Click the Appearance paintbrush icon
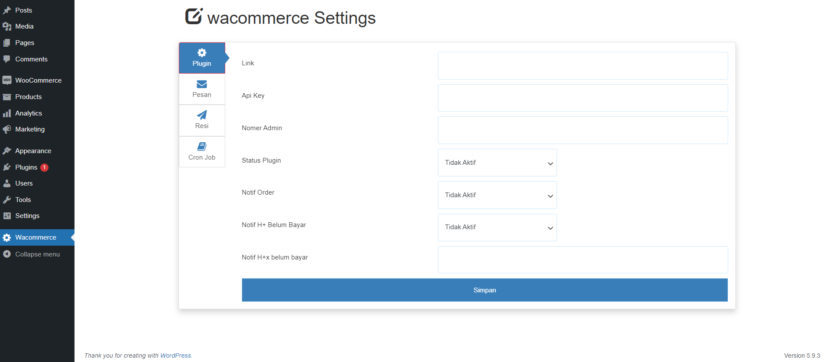The width and height of the screenshot is (826, 362). [7, 151]
